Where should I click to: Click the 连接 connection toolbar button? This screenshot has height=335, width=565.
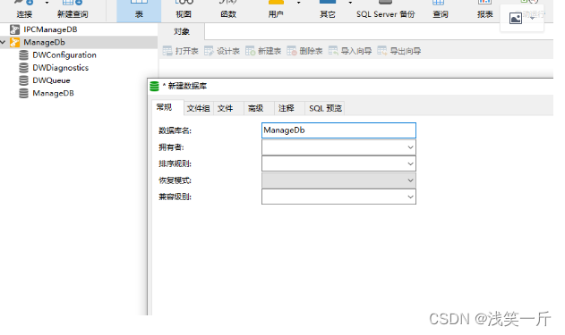tap(24, 10)
